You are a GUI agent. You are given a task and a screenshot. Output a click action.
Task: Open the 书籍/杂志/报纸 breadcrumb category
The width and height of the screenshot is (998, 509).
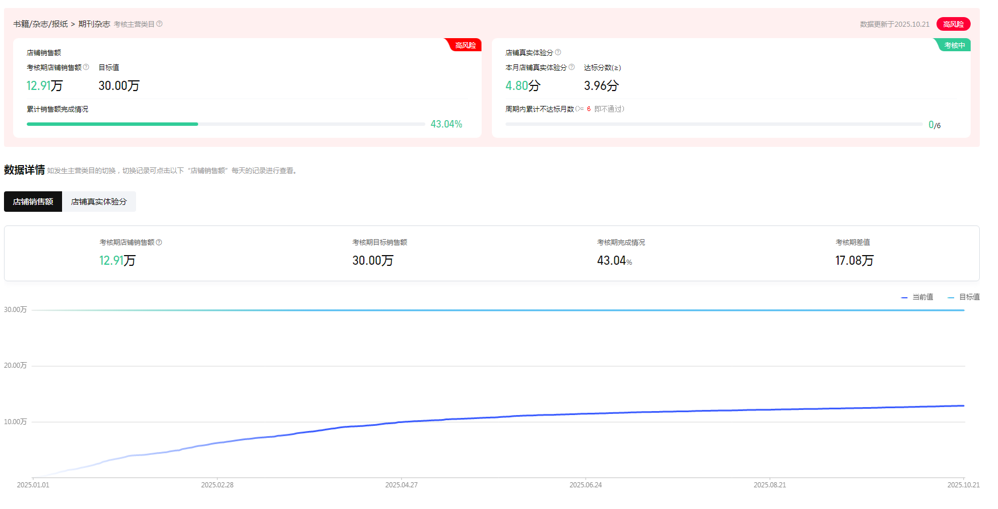40,24
